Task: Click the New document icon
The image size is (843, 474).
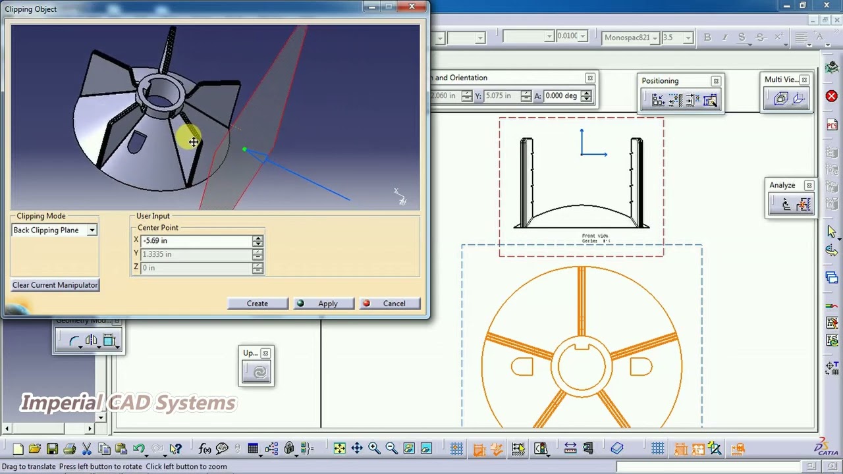Action: pos(18,449)
